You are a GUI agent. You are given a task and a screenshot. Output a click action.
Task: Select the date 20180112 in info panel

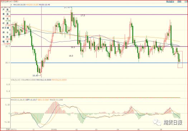[x=5, y=7]
